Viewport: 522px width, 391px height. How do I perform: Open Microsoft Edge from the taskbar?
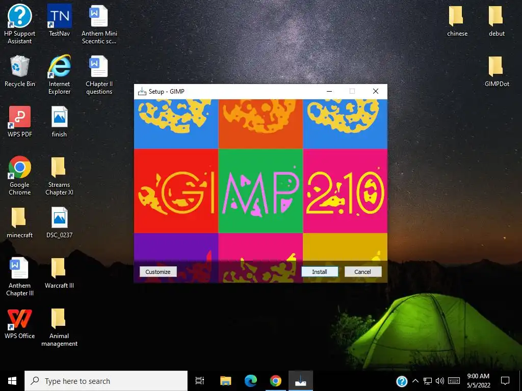251,381
